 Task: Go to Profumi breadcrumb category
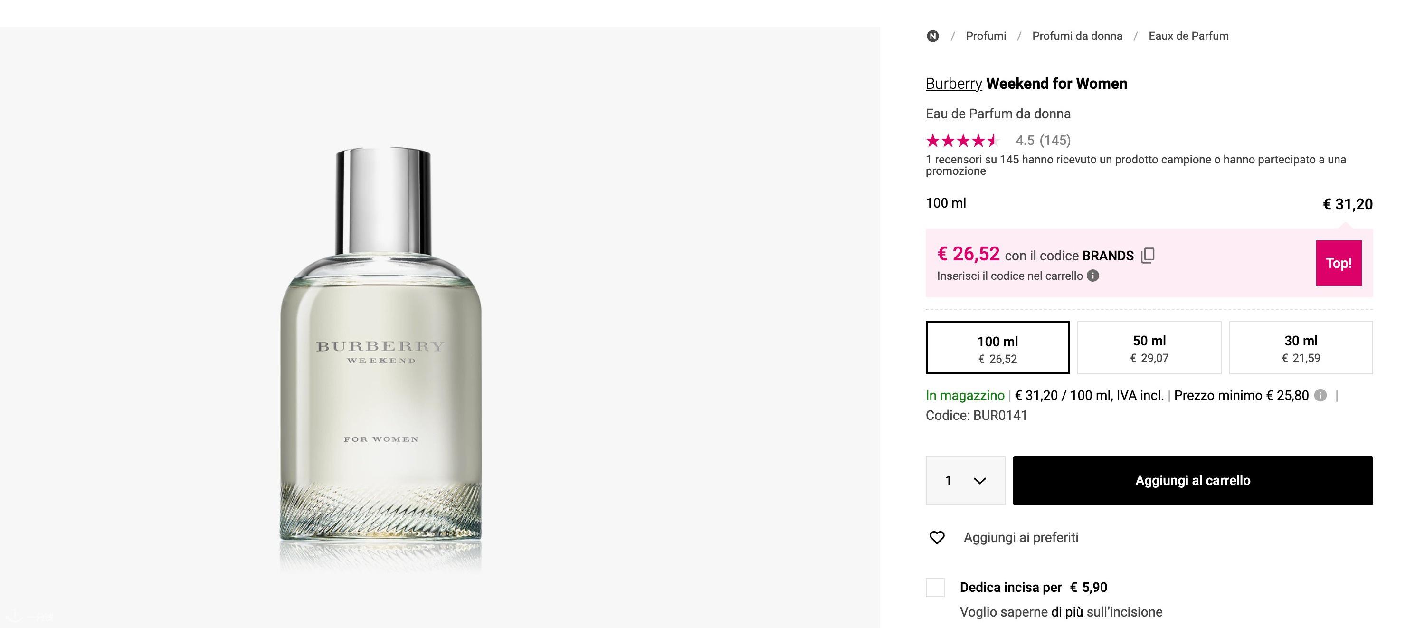pyautogui.click(x=986, y=36)
